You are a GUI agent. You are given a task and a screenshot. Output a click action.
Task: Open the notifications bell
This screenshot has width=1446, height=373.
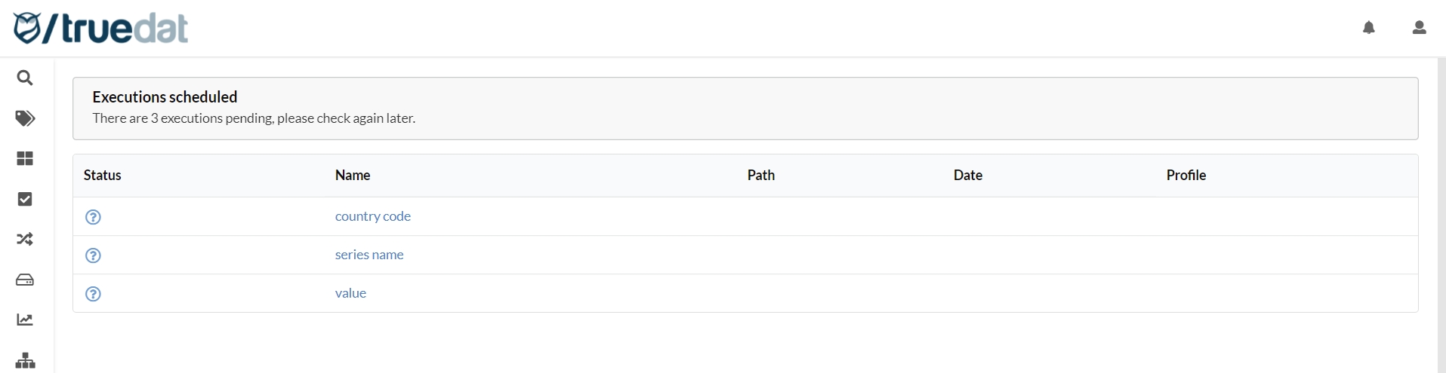coord(1368,28)
